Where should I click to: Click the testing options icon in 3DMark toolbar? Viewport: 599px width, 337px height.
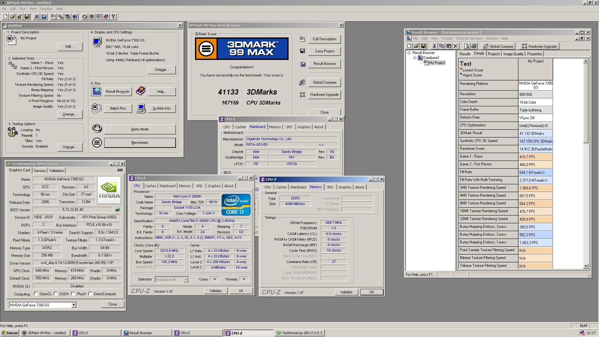click(68, 17)
